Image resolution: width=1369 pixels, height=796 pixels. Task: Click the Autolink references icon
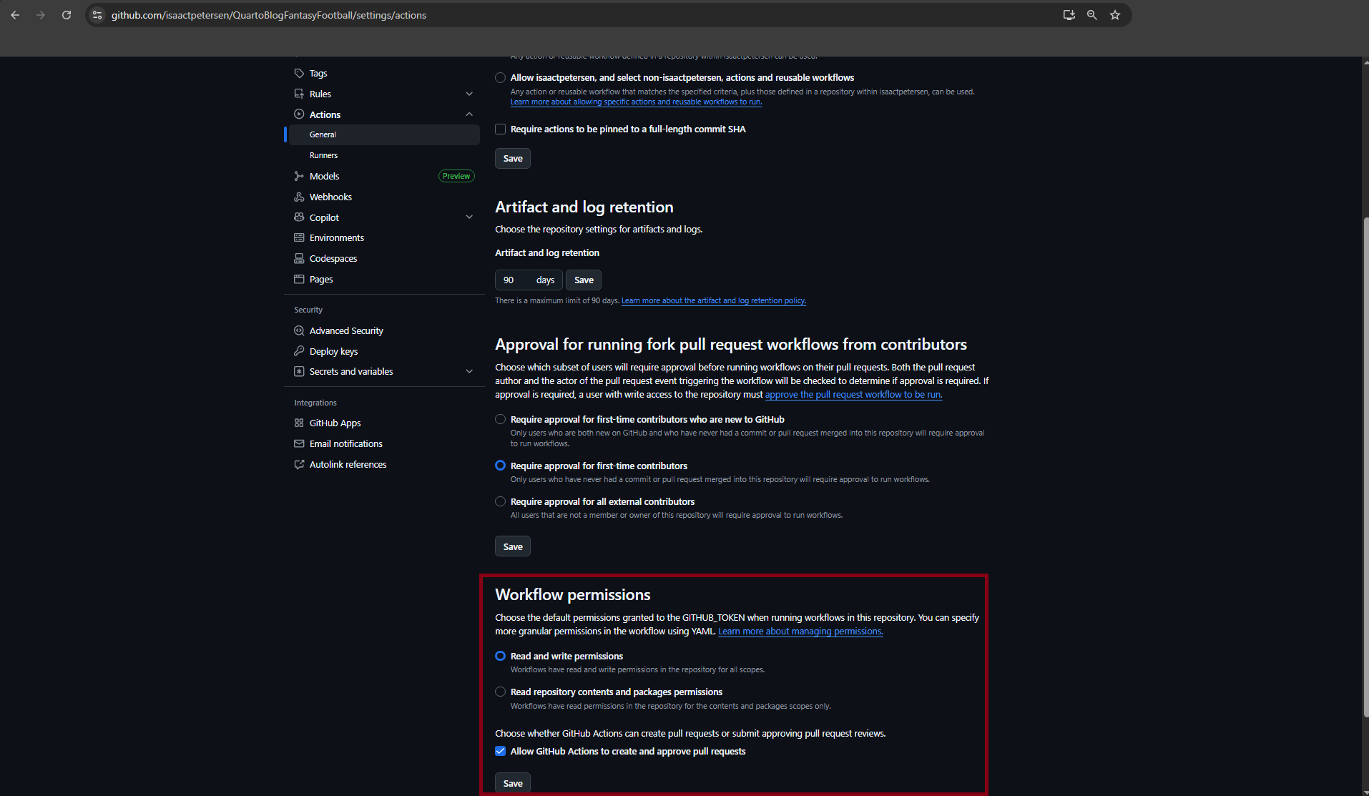point(299,464)
